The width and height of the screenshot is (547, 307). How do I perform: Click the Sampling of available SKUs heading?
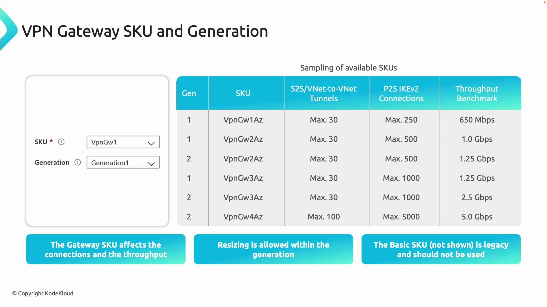(348, 68)
